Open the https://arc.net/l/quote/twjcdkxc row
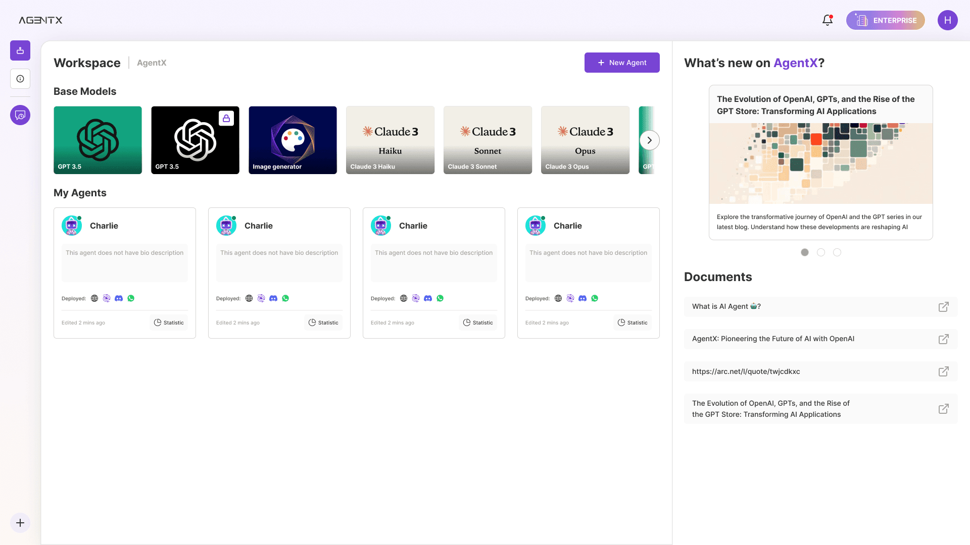The height and width of the screenshot is (545, 970). [820, 371]
